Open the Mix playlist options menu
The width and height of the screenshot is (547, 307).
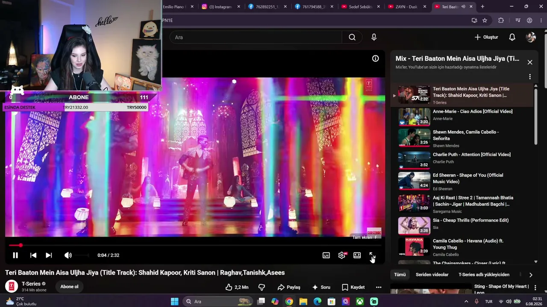click(530, 77)
